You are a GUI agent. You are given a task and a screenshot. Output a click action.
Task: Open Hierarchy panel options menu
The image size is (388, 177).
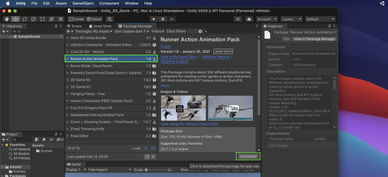click(x=61, y=26)
